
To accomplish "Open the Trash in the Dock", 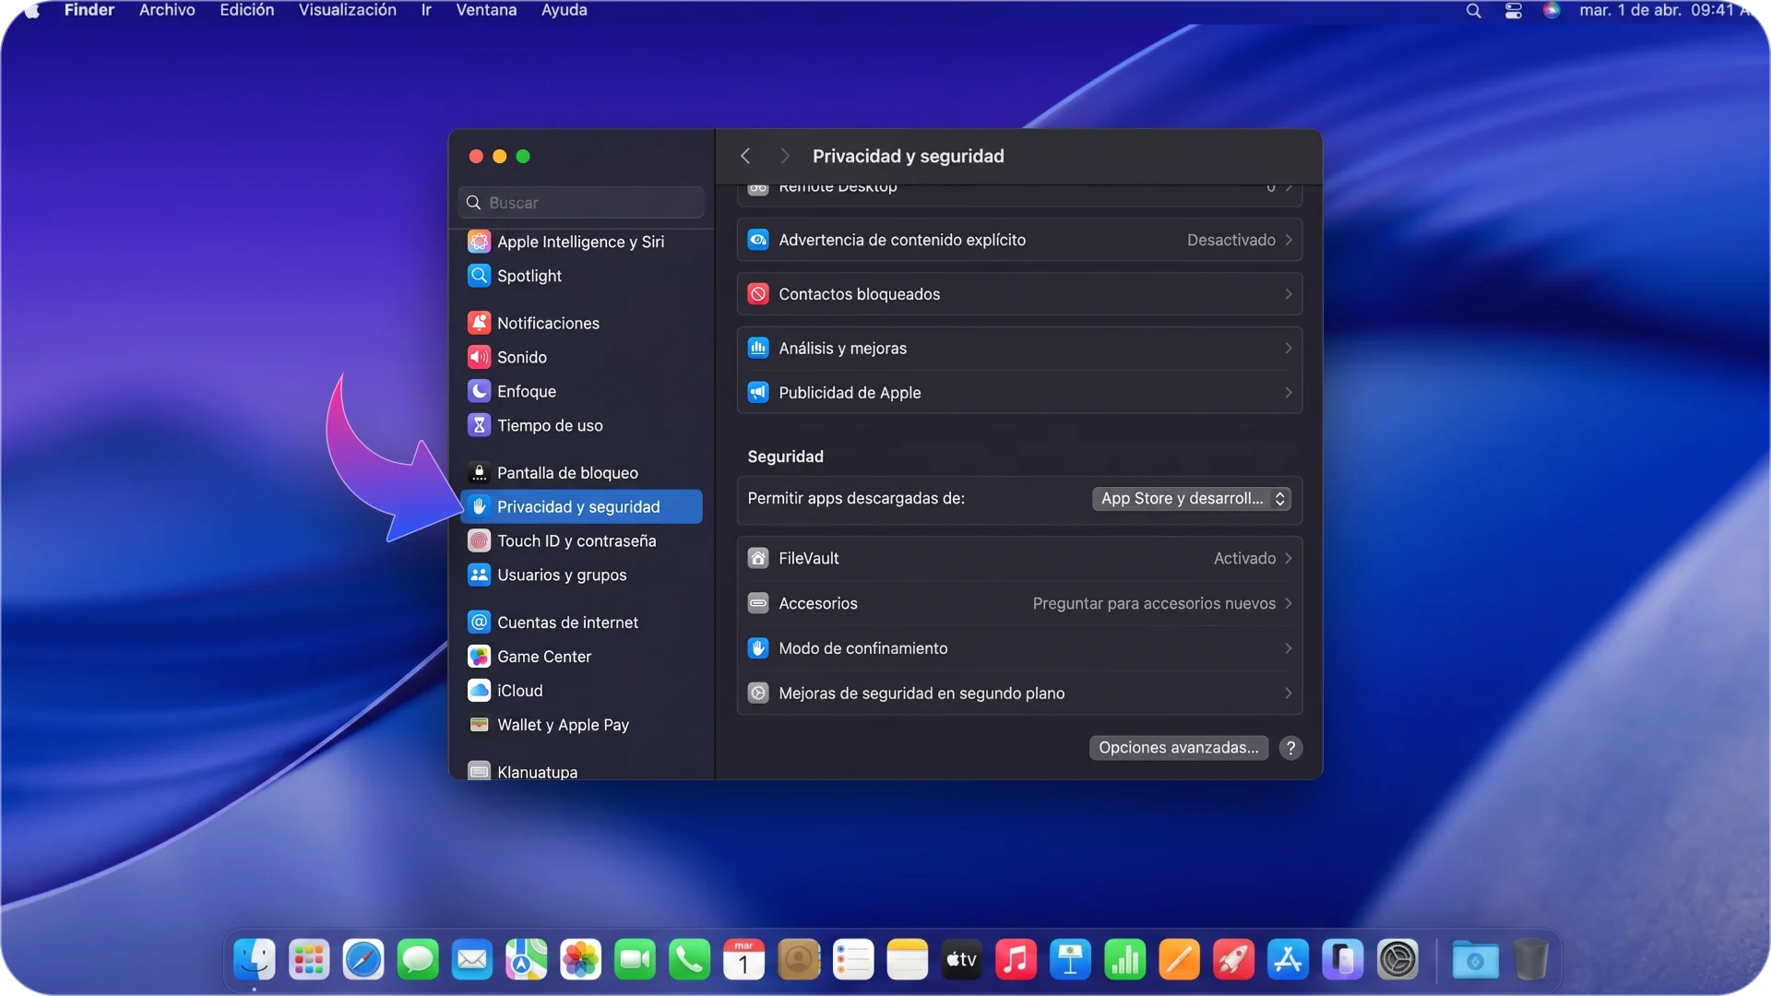I will coord(1530,960).
